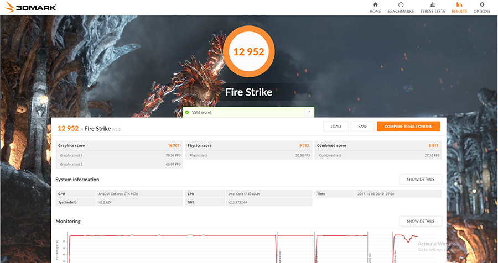Switch to the Results tab

[459, 8]
